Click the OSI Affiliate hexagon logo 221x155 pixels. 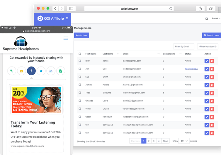[x=40, y=18]
